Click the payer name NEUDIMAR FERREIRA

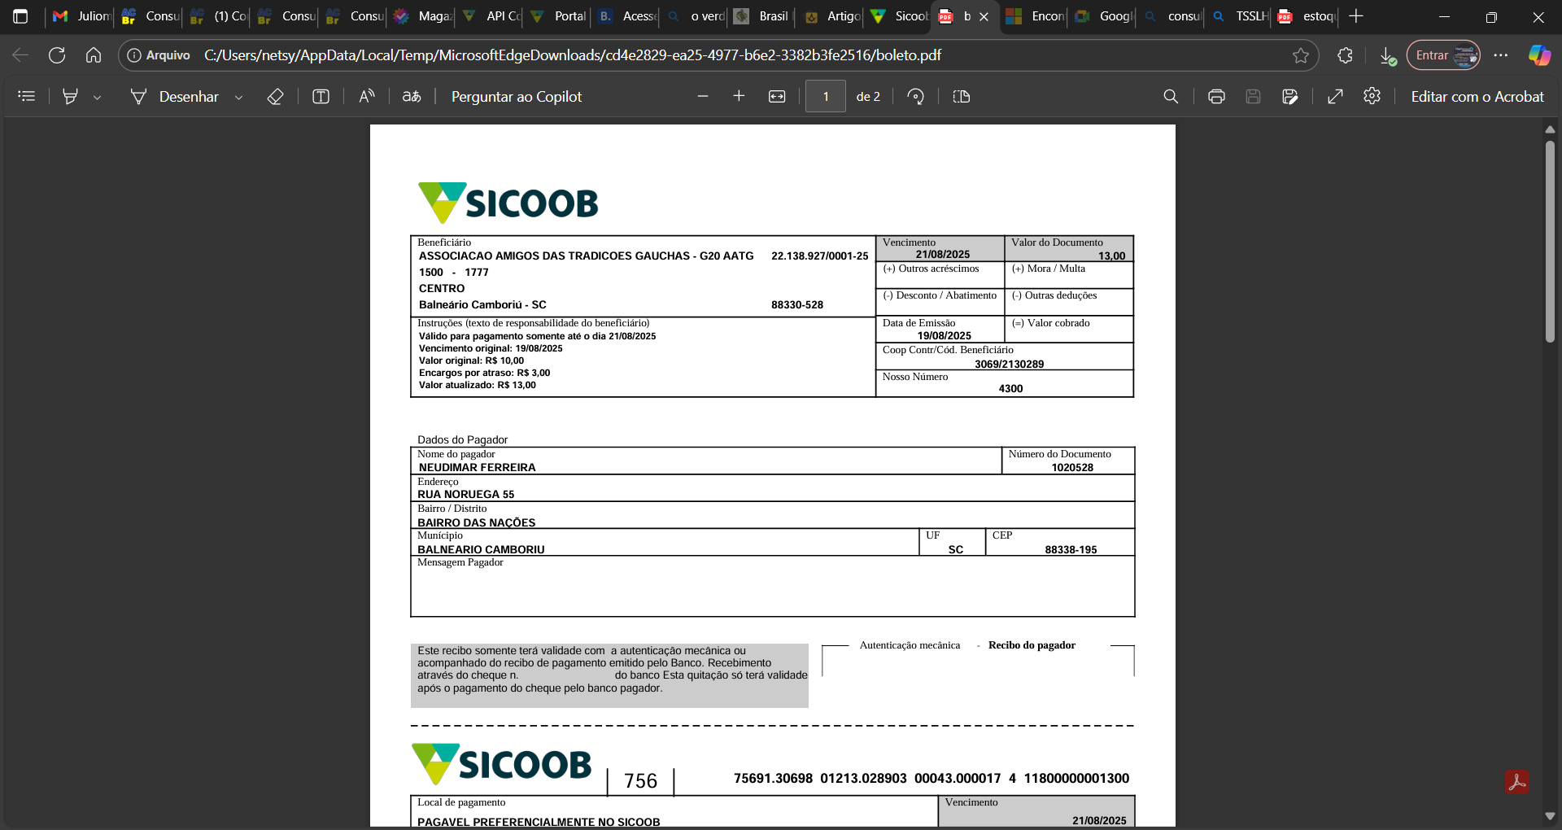pos(477,468)
